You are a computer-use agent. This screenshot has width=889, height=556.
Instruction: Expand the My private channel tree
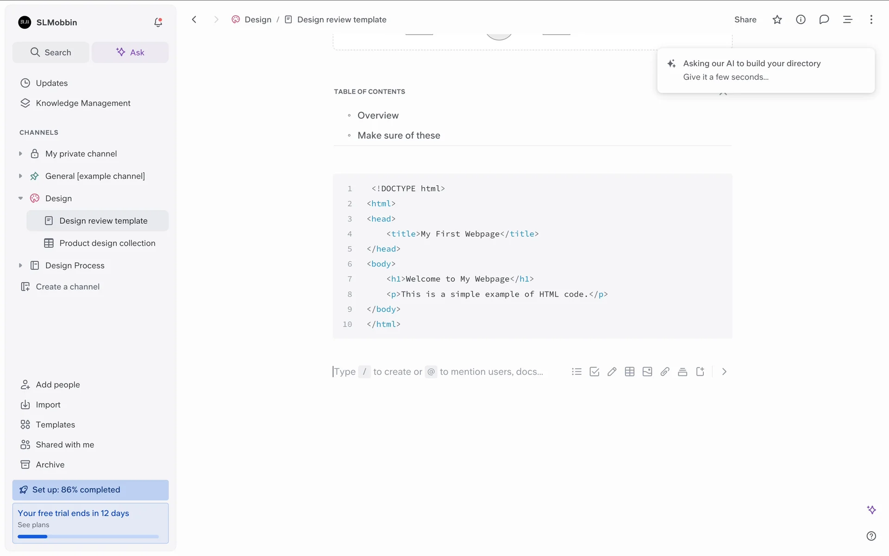point(20,154)
